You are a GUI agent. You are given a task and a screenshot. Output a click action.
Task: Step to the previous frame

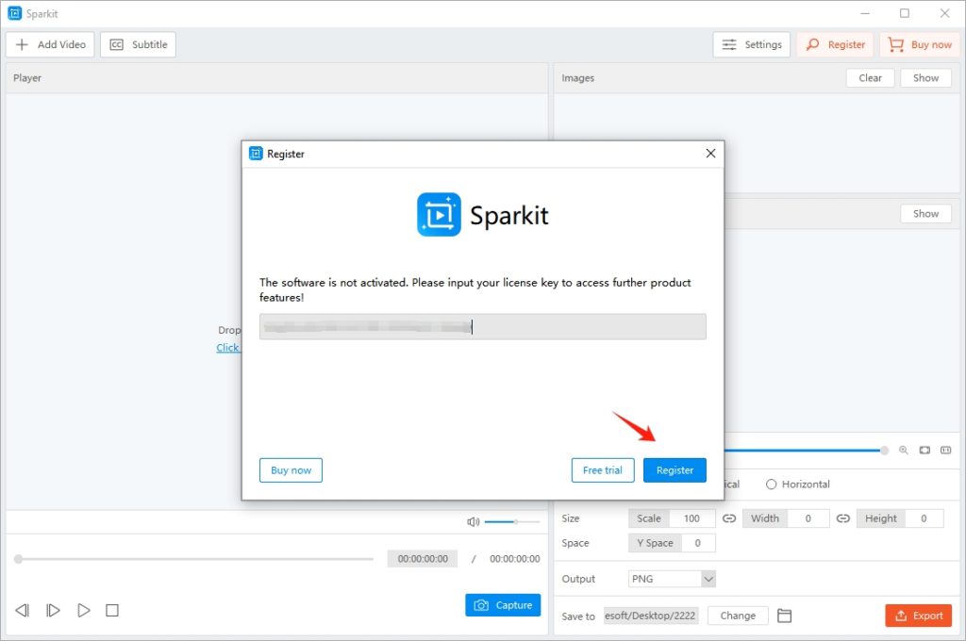[x=23, y=610]
